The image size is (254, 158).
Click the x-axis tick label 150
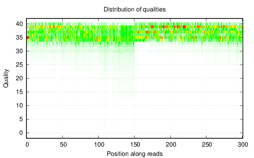pyautogui.click(x=135, y=145)
